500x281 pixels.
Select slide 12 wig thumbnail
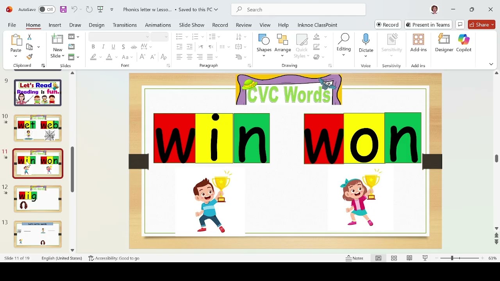[38, 199]
